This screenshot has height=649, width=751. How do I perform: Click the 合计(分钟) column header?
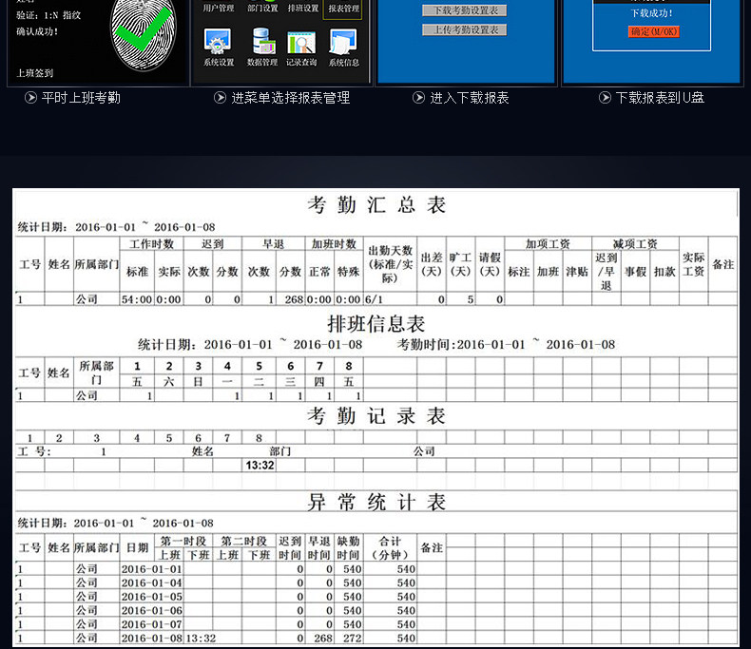[x=390, y=548]
